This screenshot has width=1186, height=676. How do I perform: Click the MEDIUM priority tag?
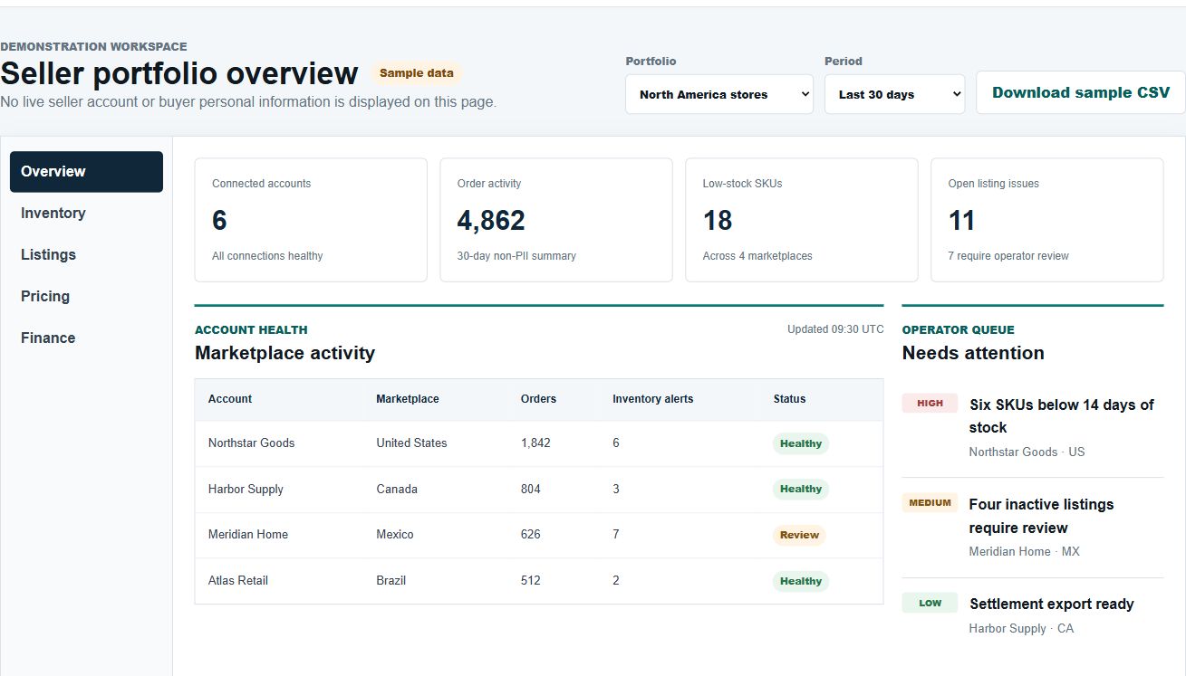[930, 503]
